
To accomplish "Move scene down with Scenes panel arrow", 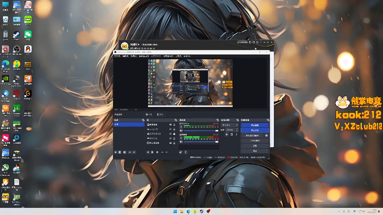I will pyautogui.click(x=134, y=152).
